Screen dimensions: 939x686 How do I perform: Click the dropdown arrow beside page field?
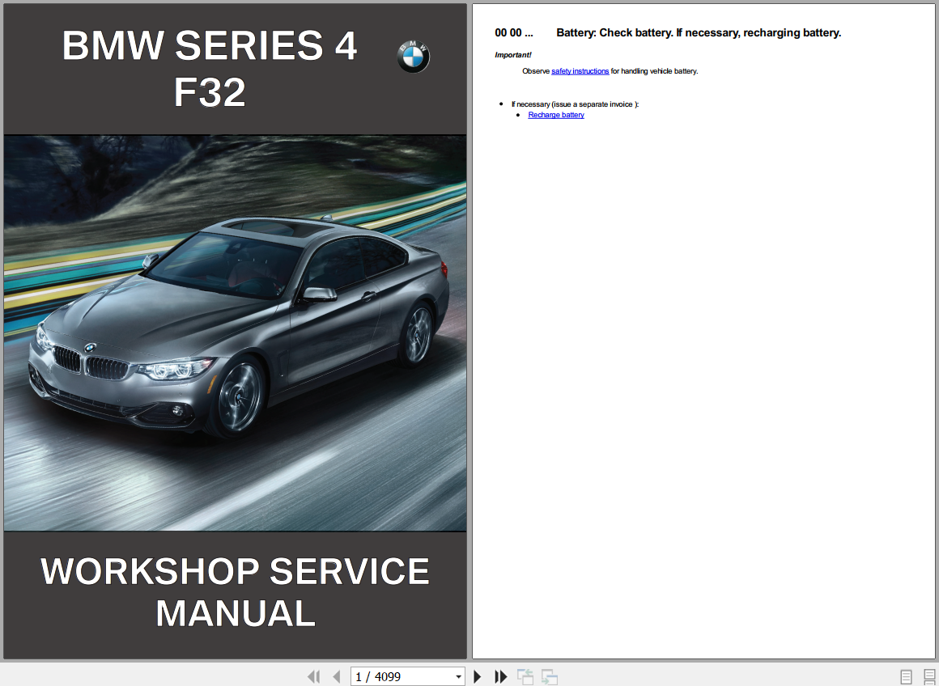point(457,676)
